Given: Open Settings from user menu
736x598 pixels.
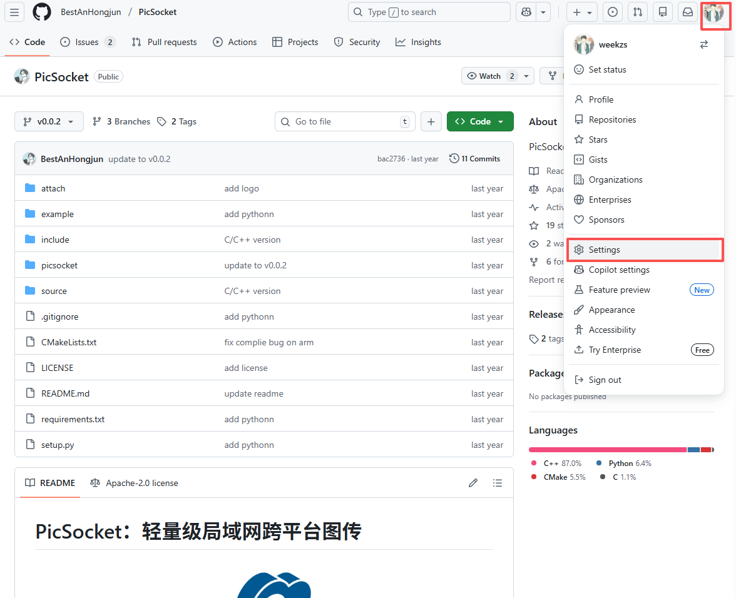Looking at the screenshot, I should tap(643, 250).
